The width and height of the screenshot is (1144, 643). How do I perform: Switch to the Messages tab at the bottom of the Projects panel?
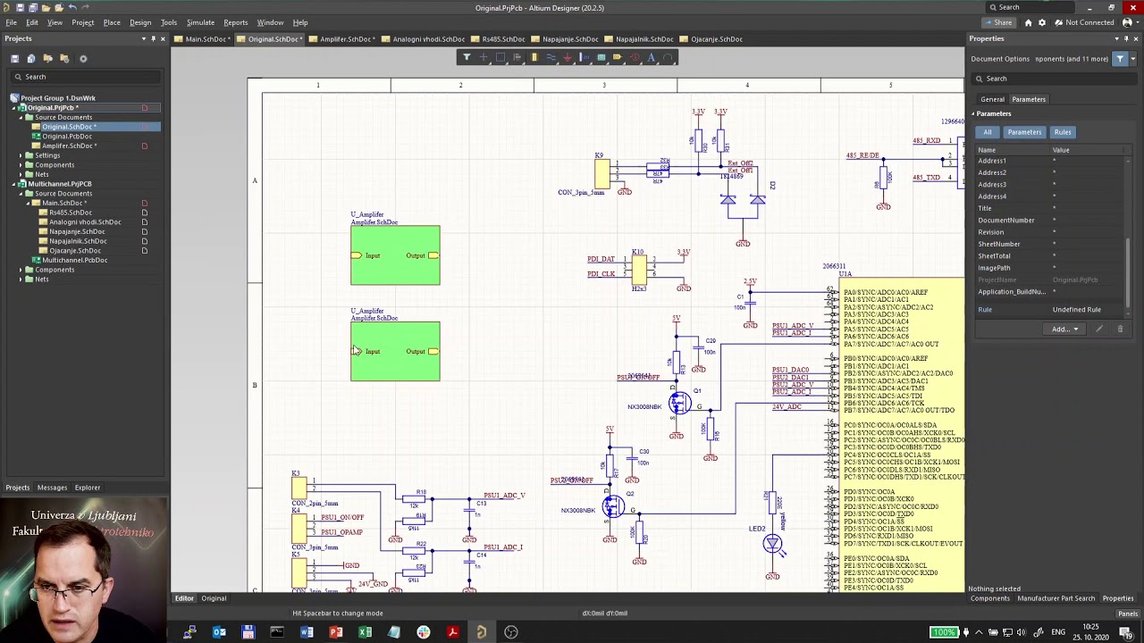[x=52, y=488]
